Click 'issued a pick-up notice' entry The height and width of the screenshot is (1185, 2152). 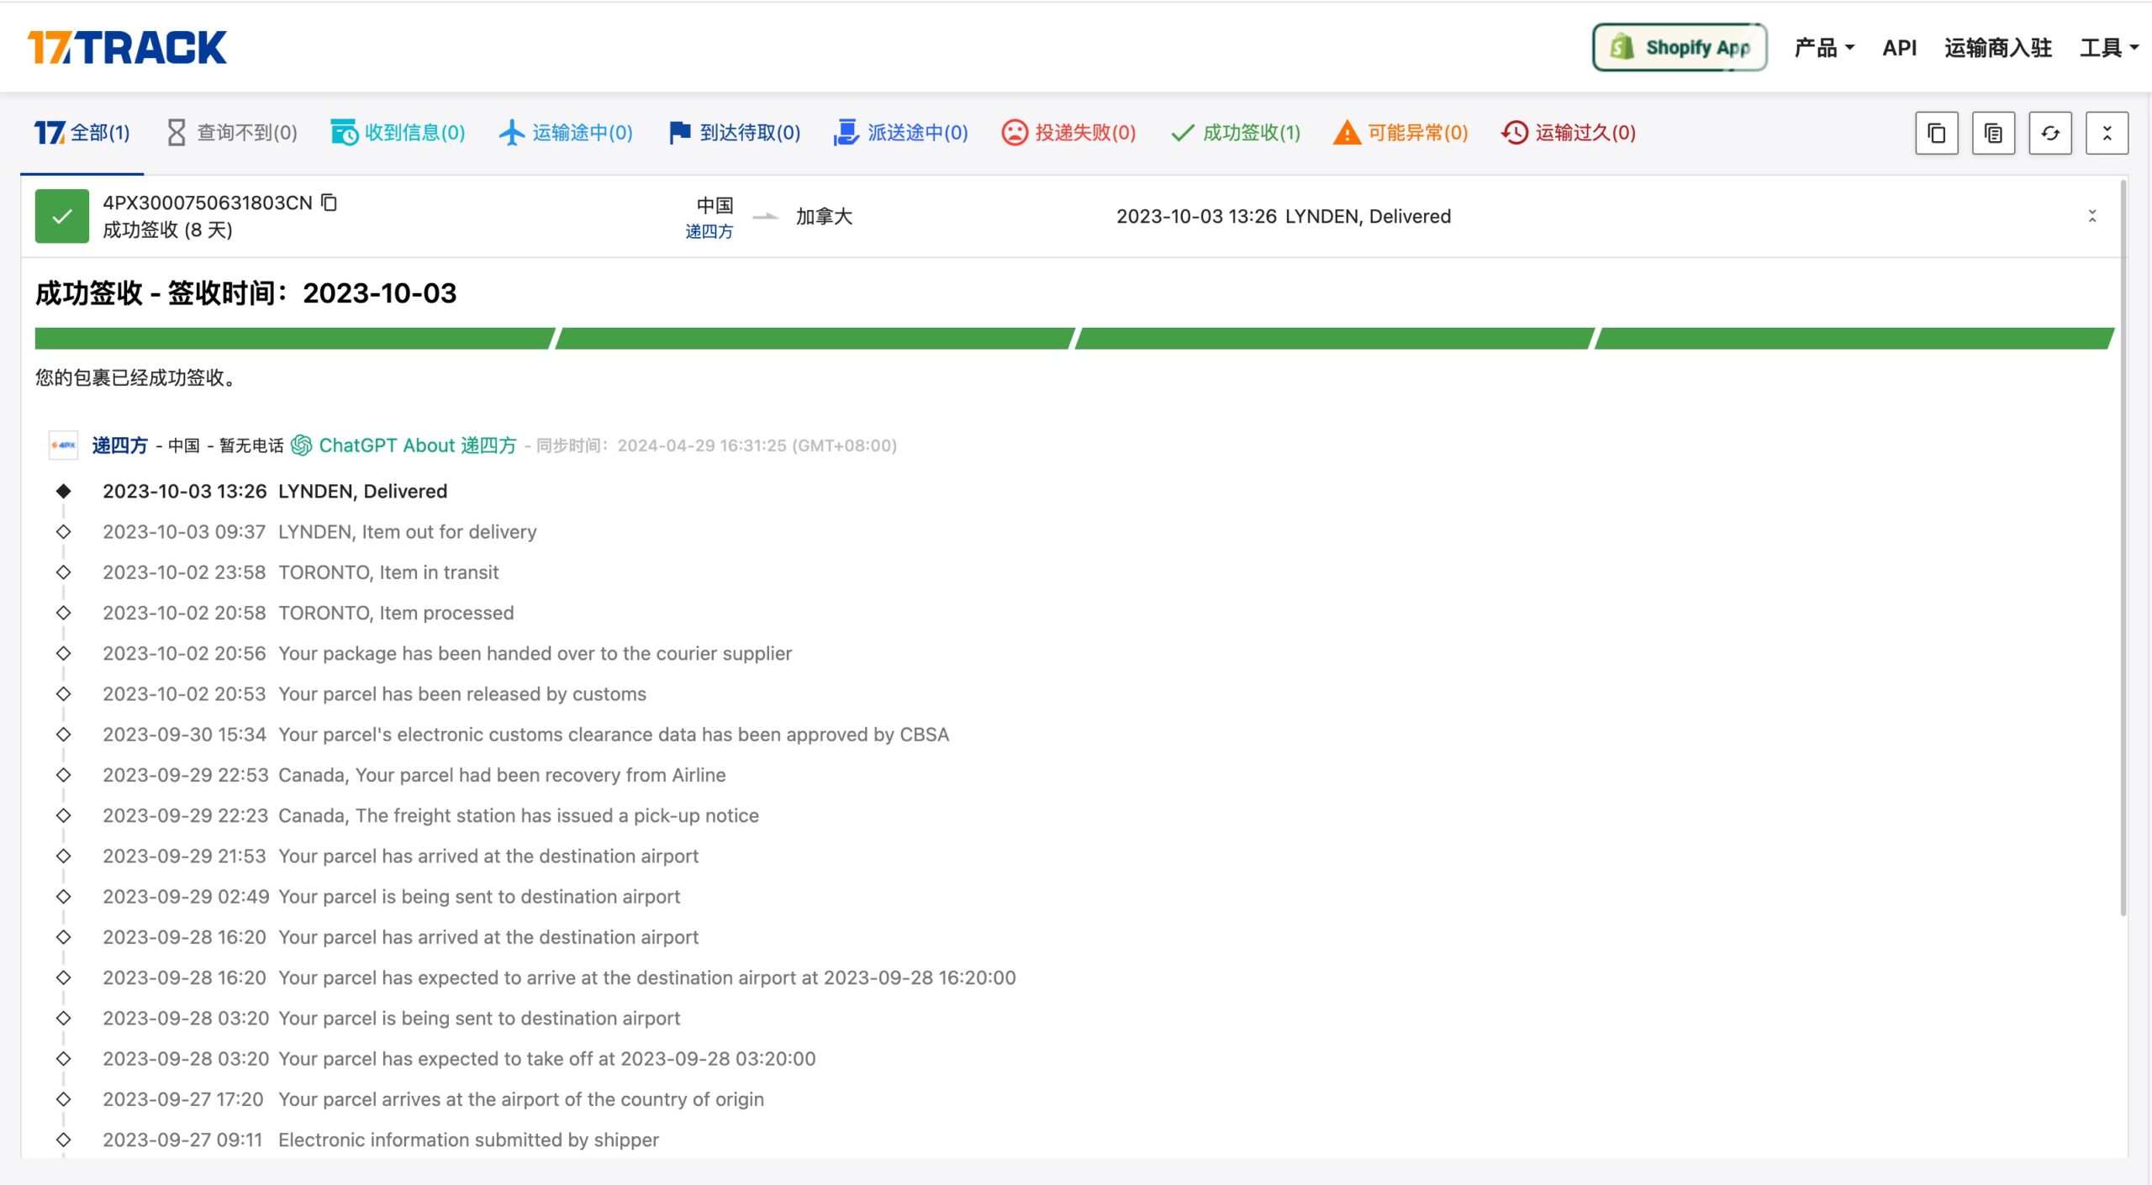(x=519, y=816)
